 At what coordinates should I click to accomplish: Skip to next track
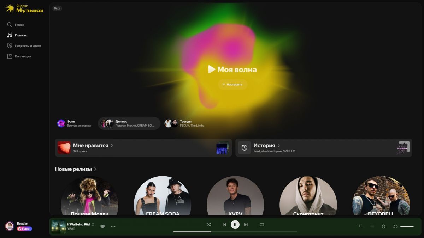click(246, 225)
